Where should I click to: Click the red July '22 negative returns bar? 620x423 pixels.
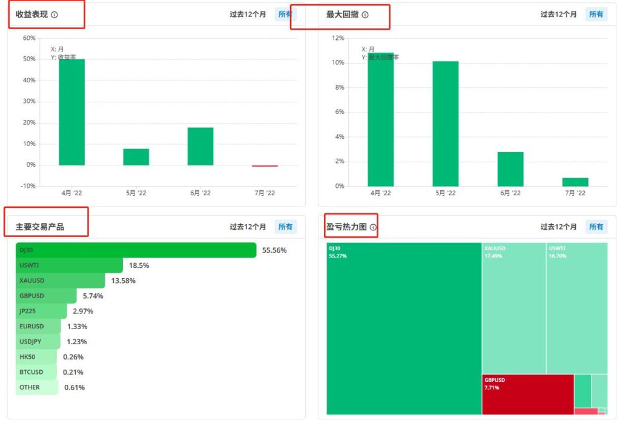pyautogui.click(x=265, y=165)
